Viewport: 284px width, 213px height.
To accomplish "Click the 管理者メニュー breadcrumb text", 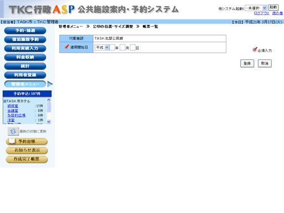I will (71, 27).
